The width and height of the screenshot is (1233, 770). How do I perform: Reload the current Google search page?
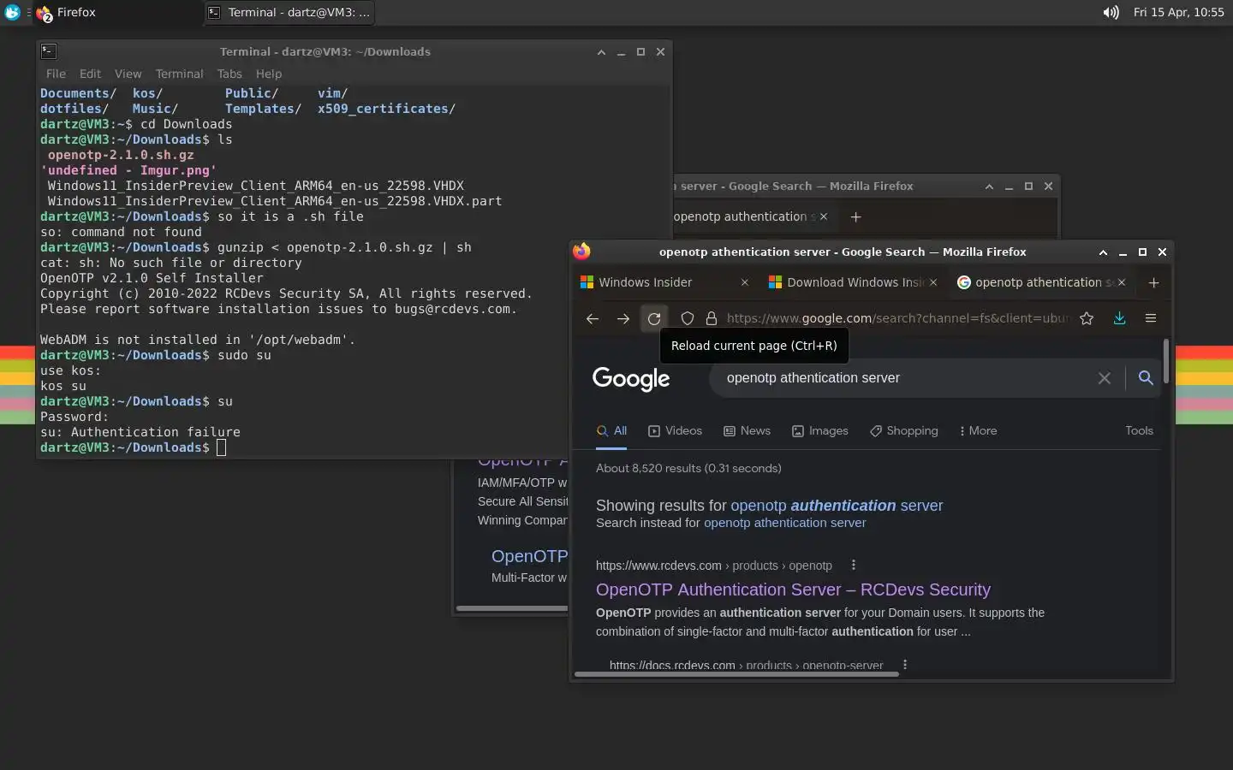click(x=654, y=318)
